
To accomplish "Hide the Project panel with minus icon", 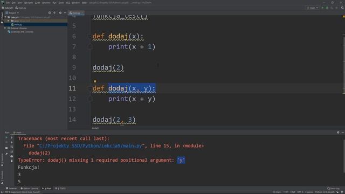I will (x=65, y=13).
